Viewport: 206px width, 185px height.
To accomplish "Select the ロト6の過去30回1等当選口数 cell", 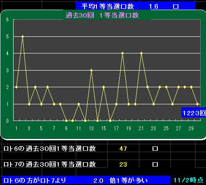I will tap(50, 149).
